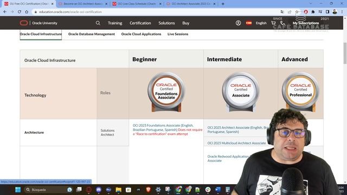Switch to the Live Sessions tab
Image resolution: width=347 pixels, height=195 pixels.
[178, 34]
